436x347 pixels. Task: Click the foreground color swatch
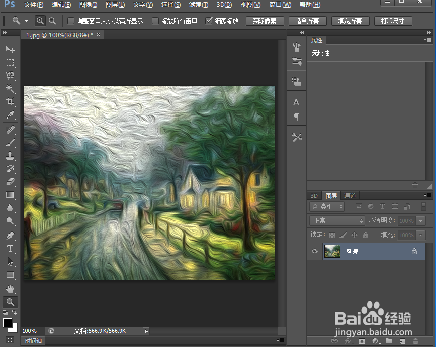(7, 323)
